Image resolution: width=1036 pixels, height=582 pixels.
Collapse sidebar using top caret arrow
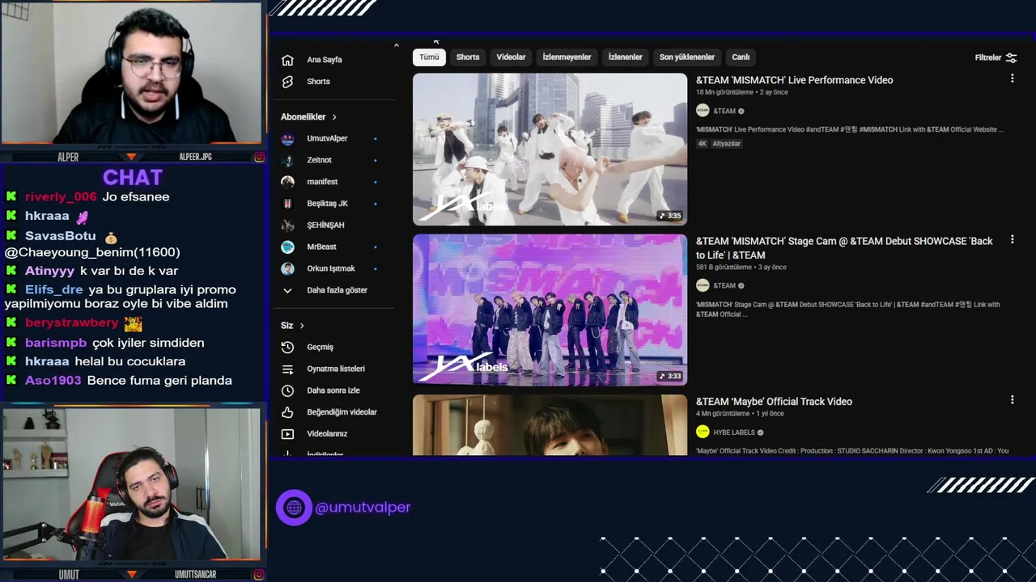[397, 45]
